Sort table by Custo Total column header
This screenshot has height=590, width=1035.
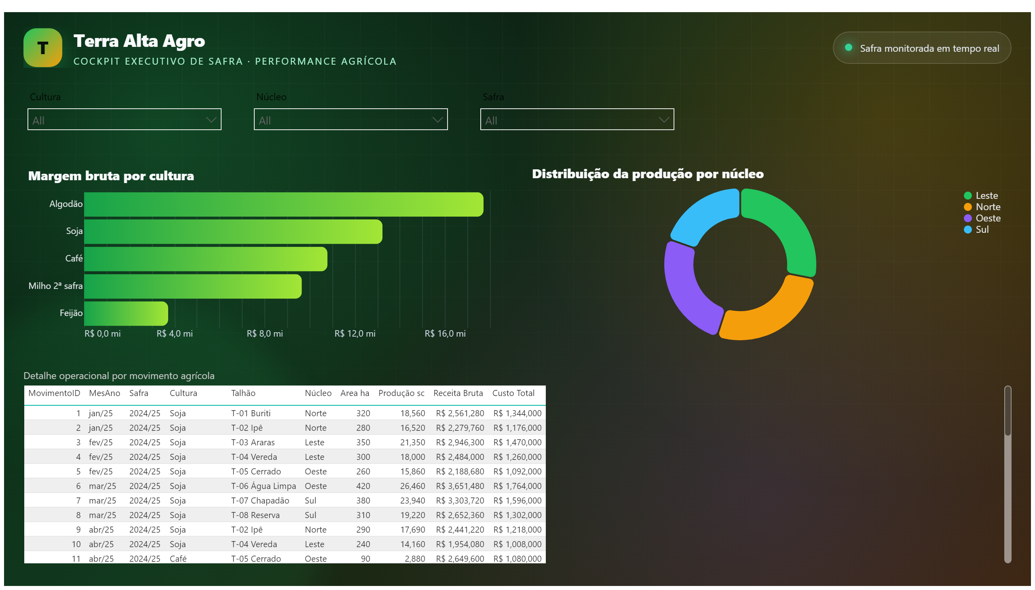click(513, 394)
